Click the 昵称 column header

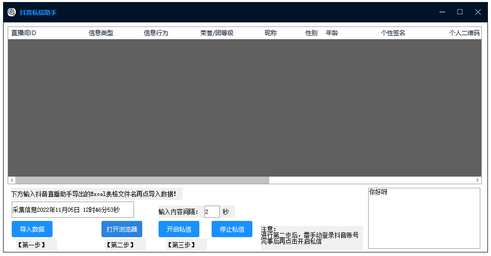tap(271, 33)
